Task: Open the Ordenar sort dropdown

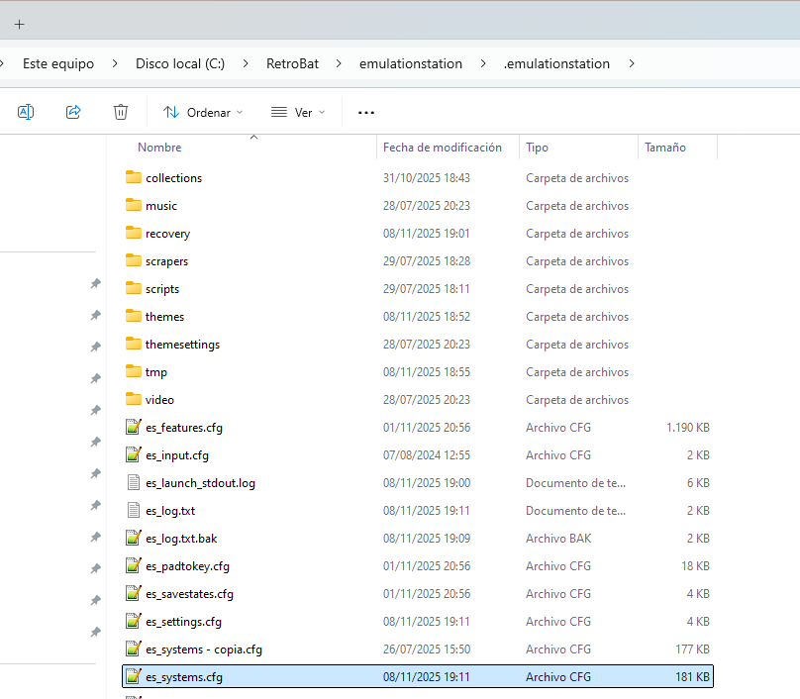Action: click(202, 113)
